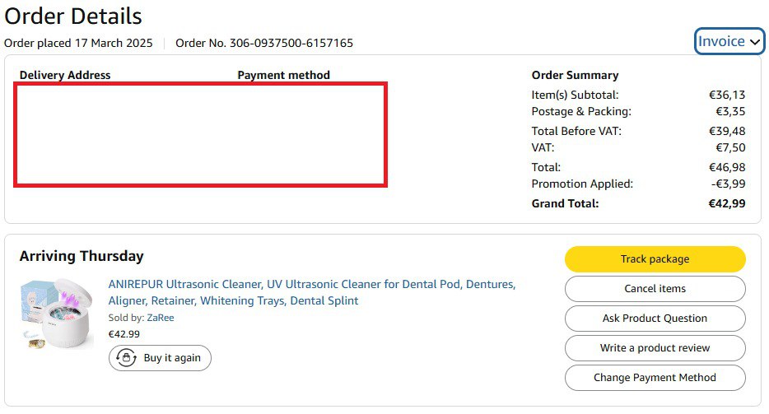
Task: Click the Promotion Applied discount value
Action: point(728,184)
